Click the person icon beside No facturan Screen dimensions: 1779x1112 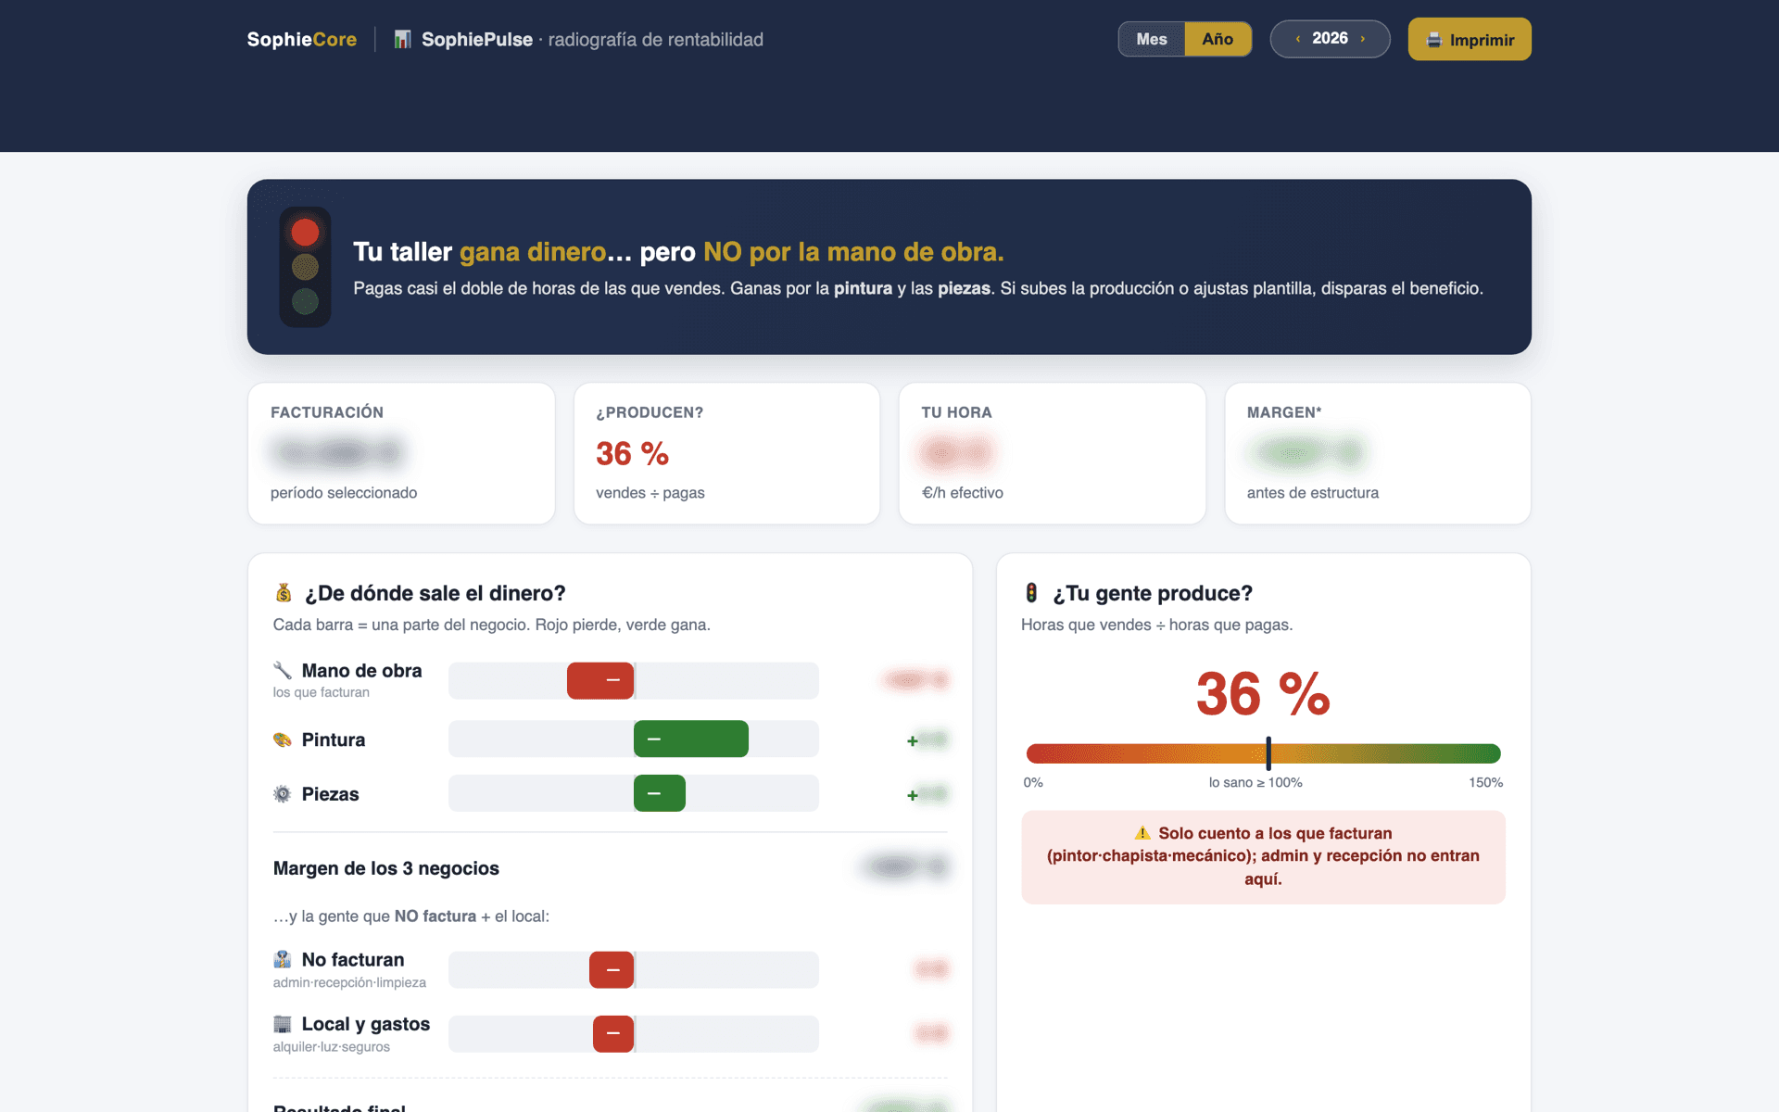pos(283,959)
